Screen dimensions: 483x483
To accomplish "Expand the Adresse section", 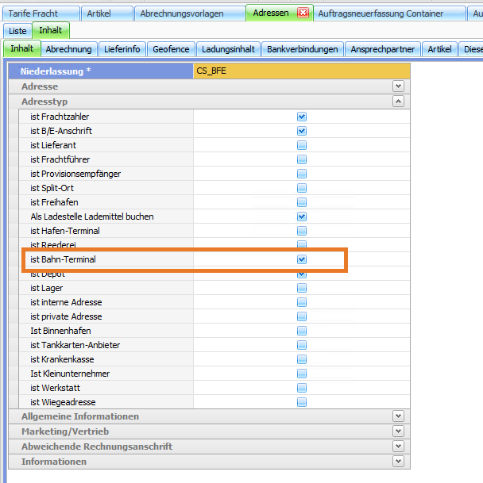I will point(398,86).
